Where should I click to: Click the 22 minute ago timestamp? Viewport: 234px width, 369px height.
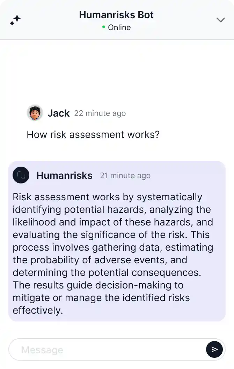[x=100, y=113]
